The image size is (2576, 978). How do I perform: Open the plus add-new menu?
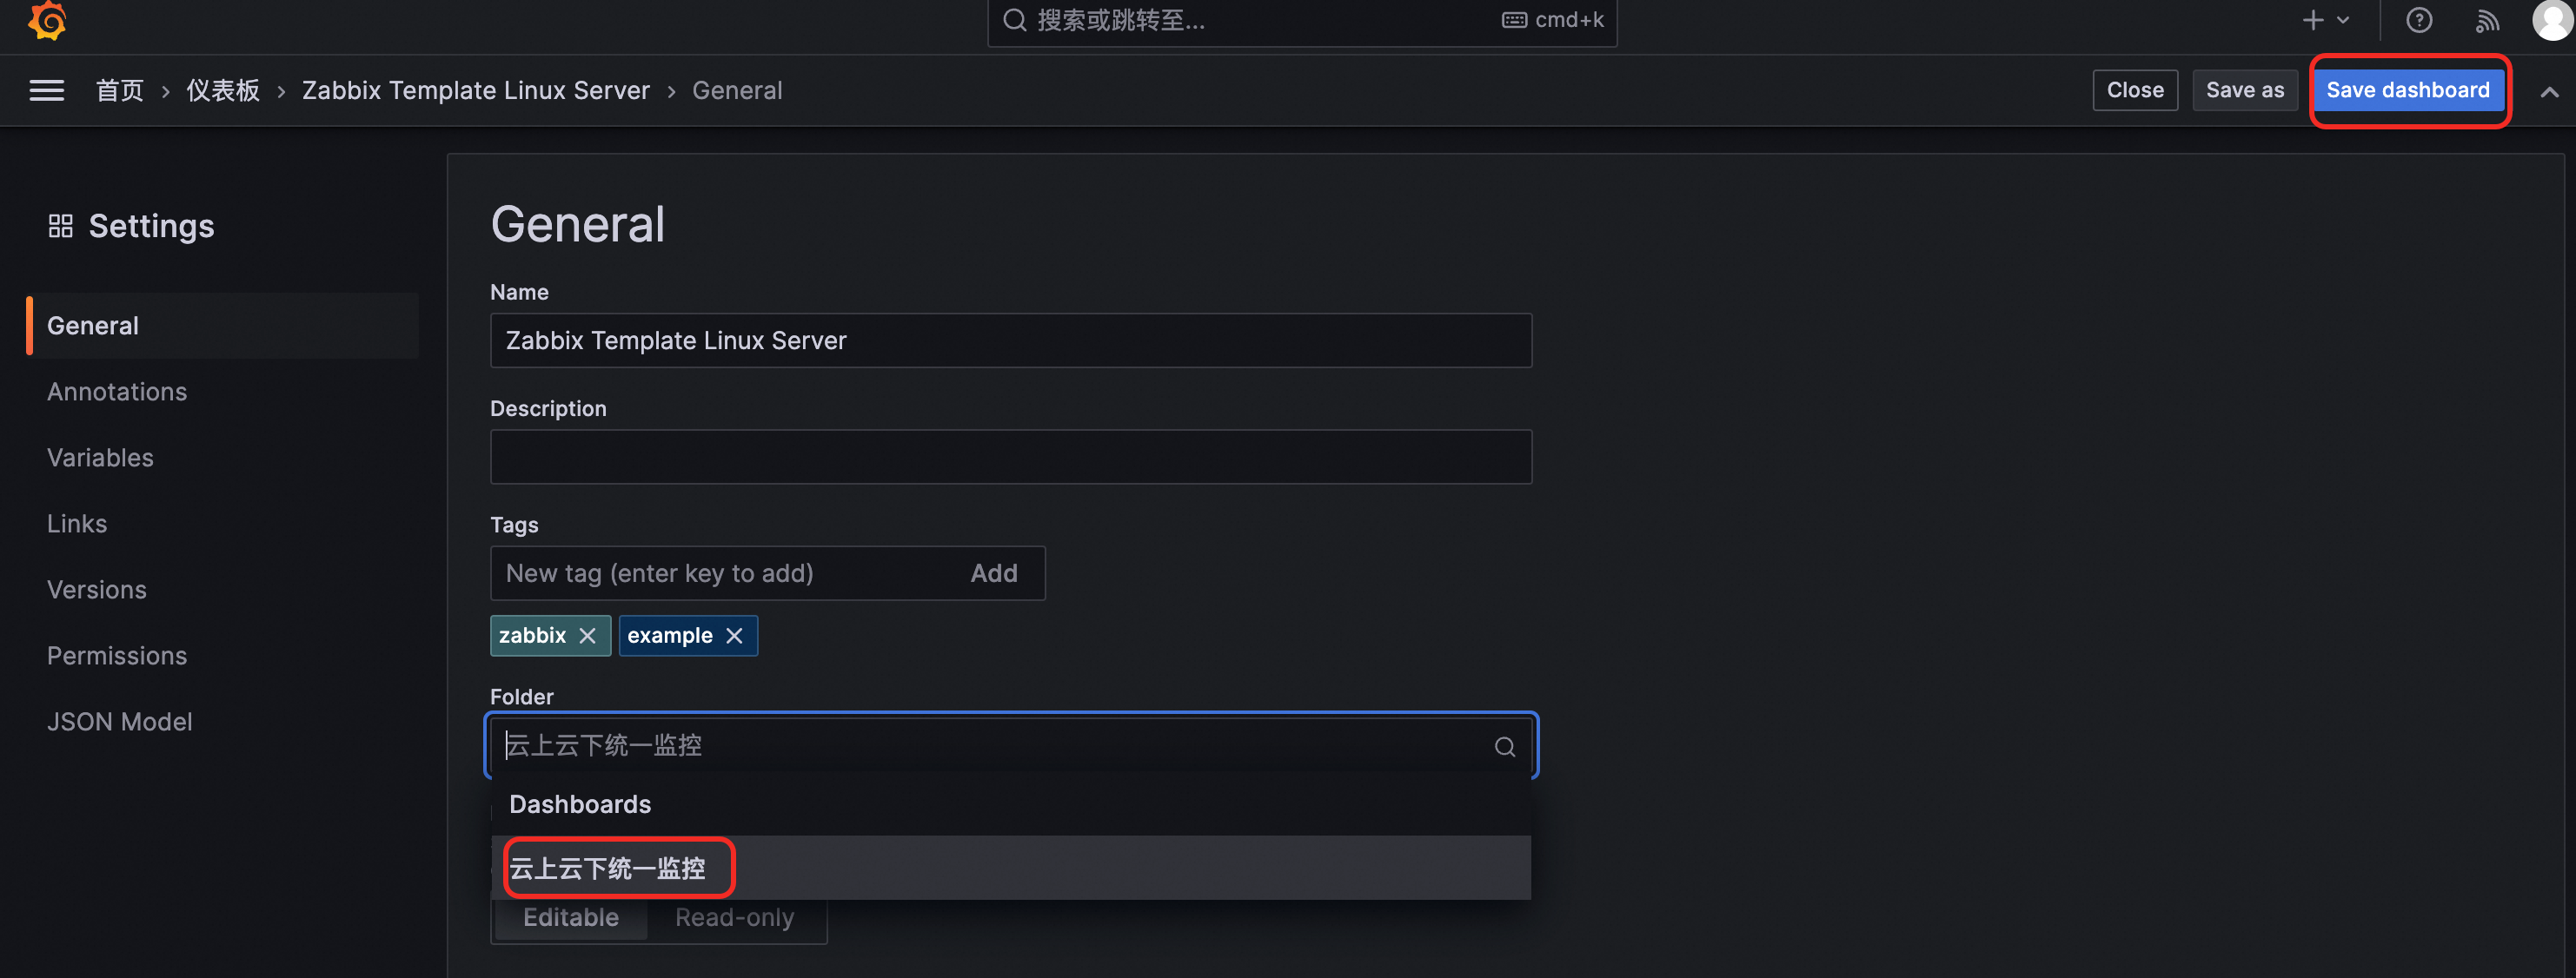2326,20
